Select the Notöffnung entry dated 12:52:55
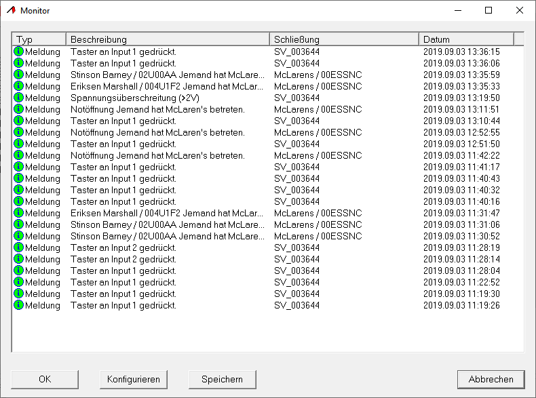Viewport: 536px width, 398px height. point(157,132)
